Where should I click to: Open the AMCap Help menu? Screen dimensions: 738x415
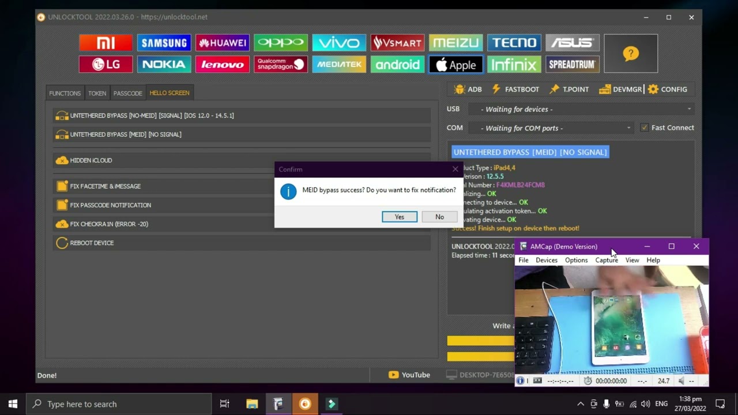click(653, 260)
